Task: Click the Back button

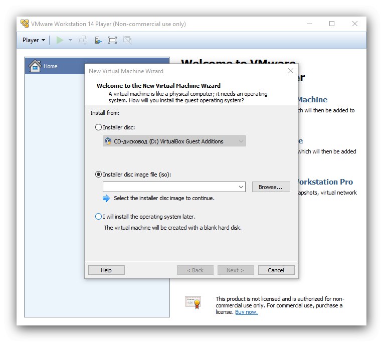Action: pos(195,270)
